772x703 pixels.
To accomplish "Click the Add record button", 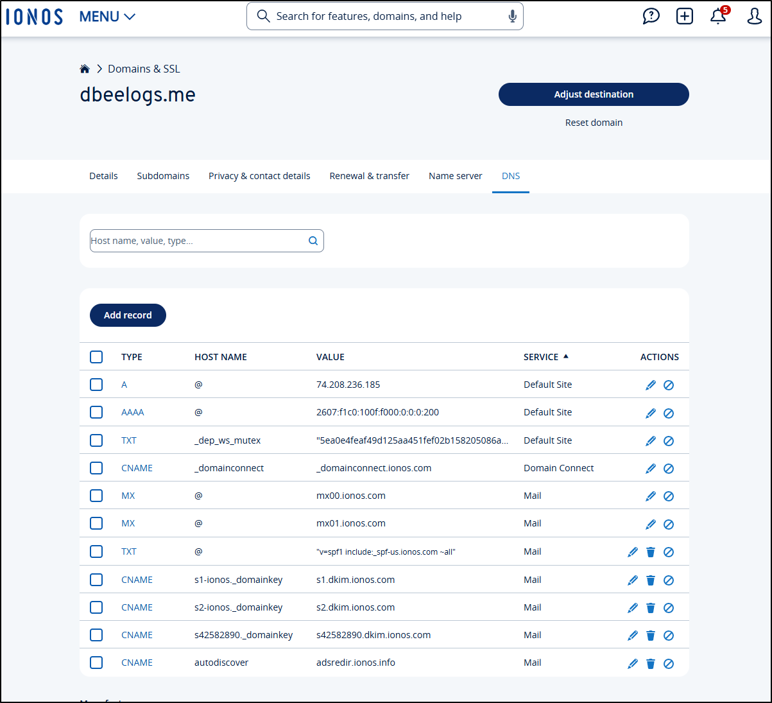I will click(x=128, y=315).
